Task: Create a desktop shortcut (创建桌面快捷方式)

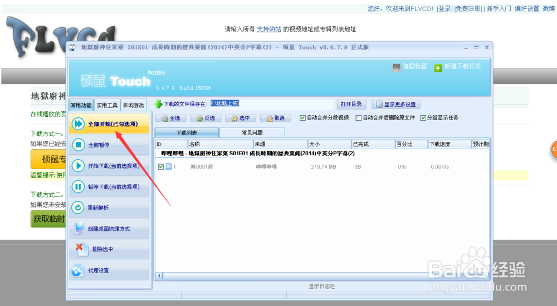Action: coord(109,228)
